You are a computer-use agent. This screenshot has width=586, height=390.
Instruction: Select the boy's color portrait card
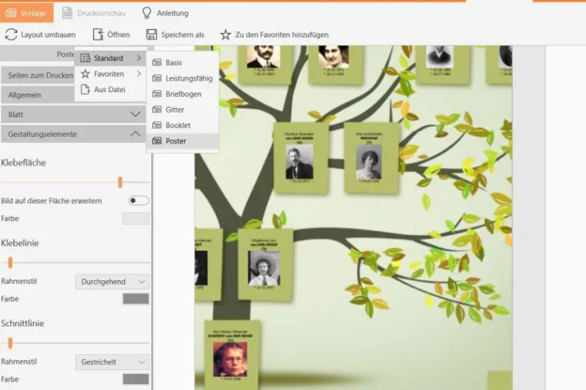(x=232, y=355)
